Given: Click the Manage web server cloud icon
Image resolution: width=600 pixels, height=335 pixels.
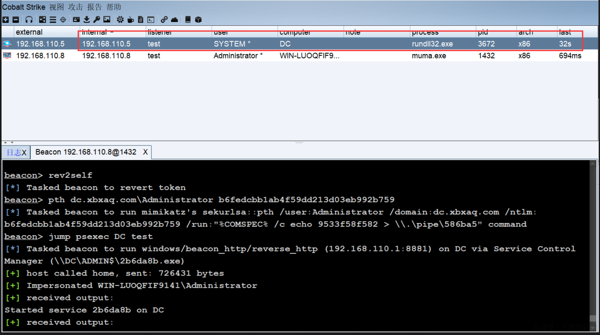Looking at the screenshot, I should (175, 20).
